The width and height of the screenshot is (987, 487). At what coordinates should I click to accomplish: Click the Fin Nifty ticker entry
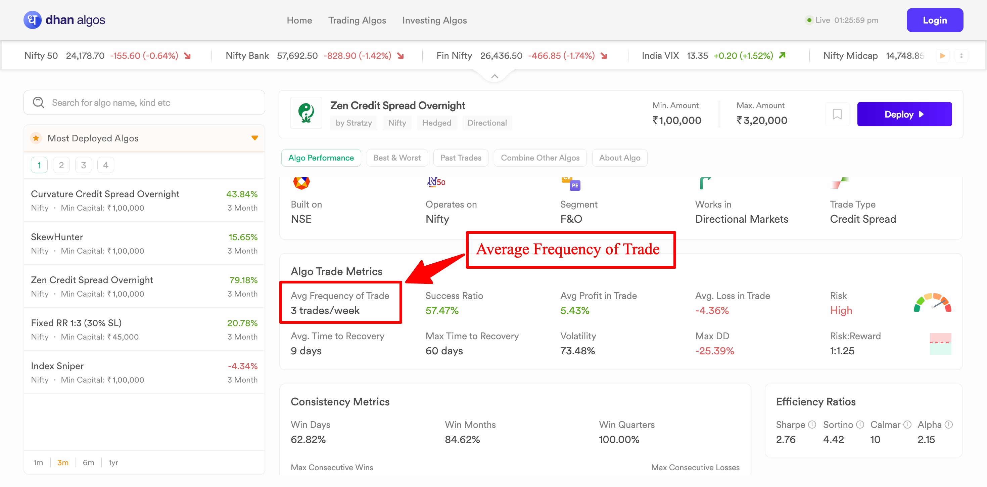click(x=522, y=56)
